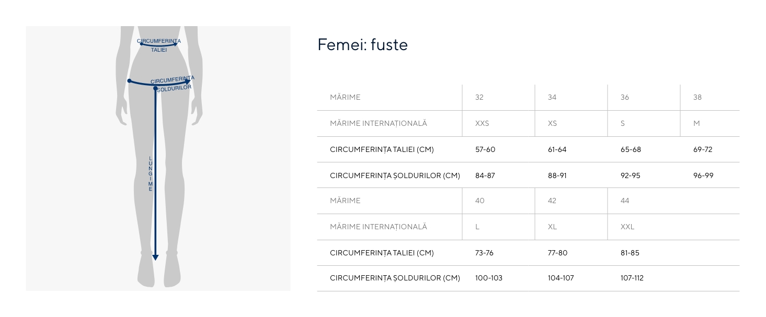
Task: Click the 92-95 hip measurement value
Action: [x=630, y=175]
